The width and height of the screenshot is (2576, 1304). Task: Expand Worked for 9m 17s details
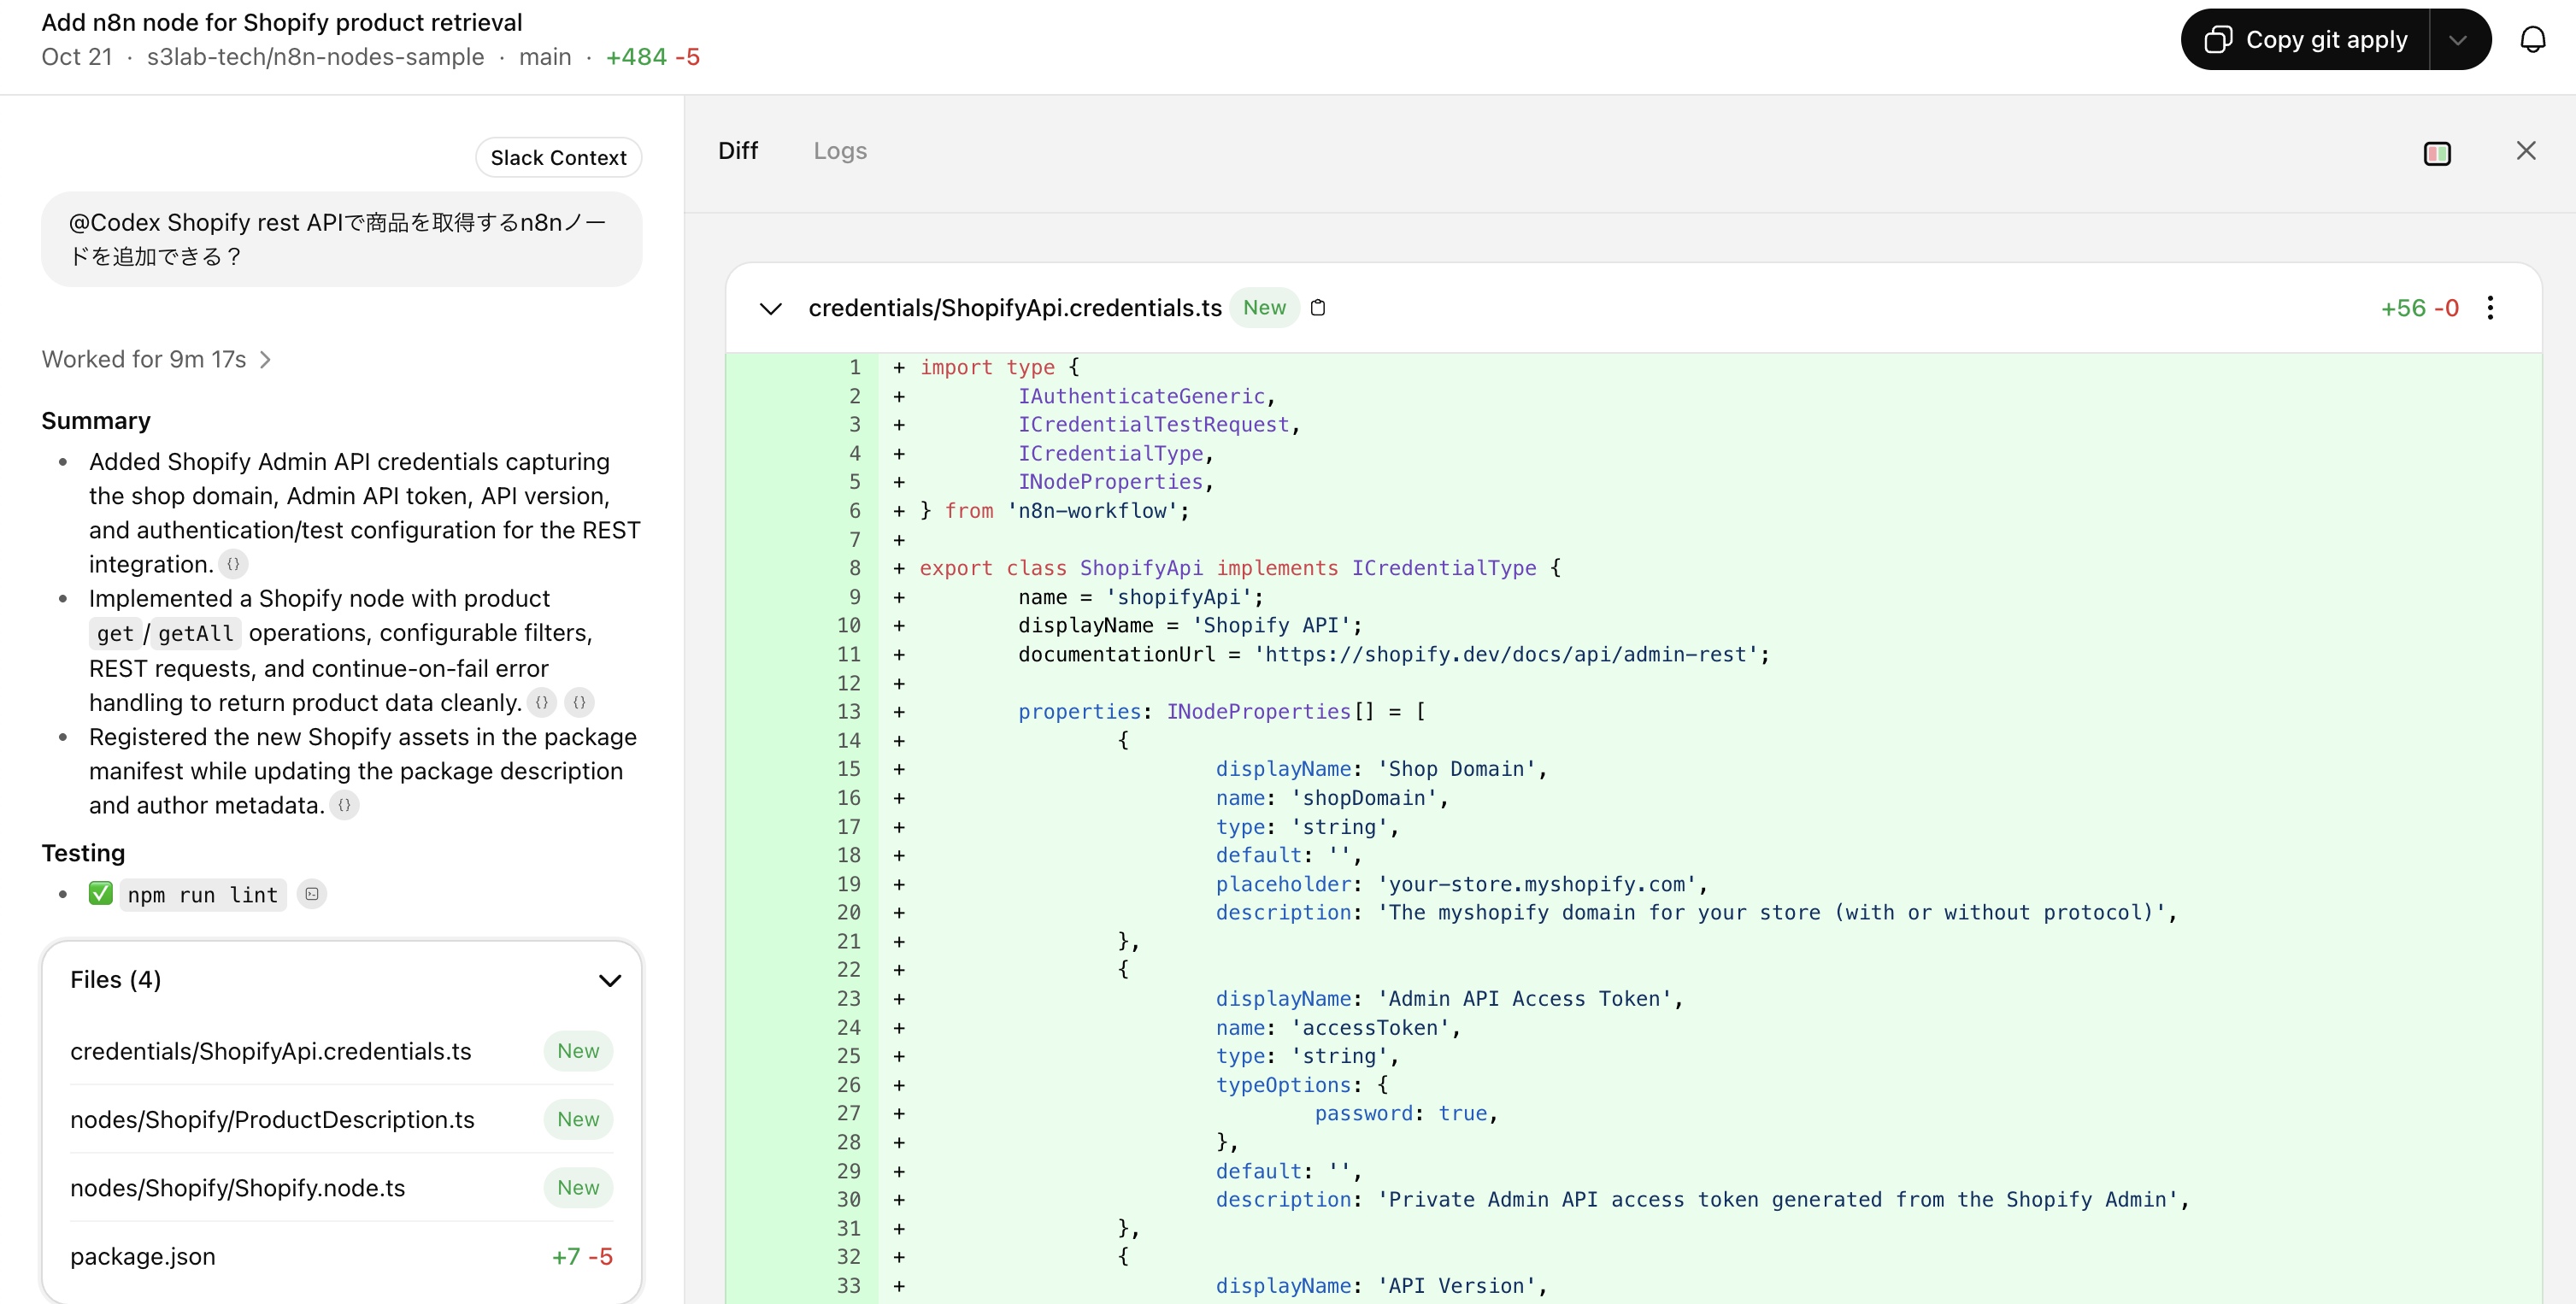[x=156, y=359]
